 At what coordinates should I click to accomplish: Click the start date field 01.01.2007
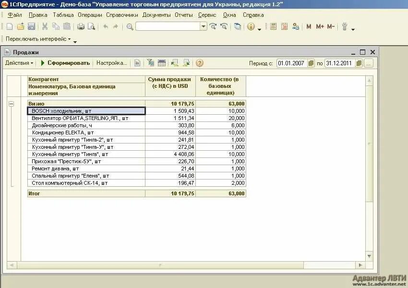292,63
